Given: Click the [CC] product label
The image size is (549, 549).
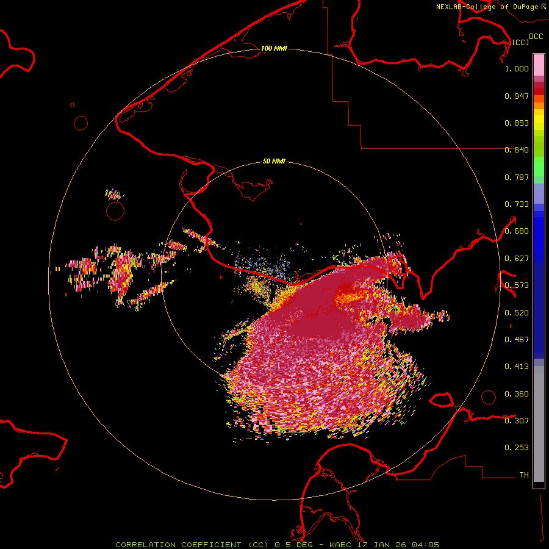Looking at the screenshot, I should tap(520, 42).
